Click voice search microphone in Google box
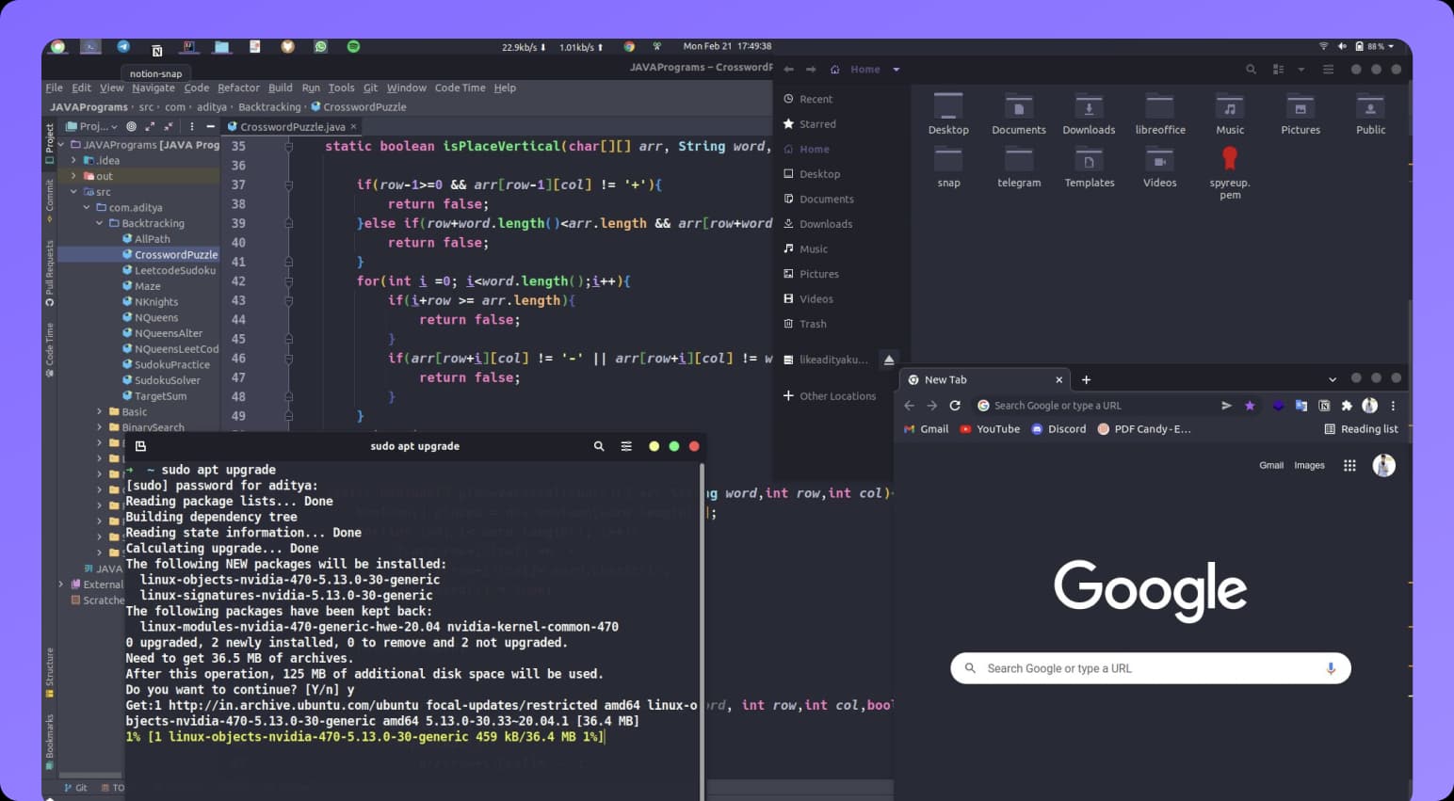The image size is (1454, 801). coord(1331,668)
